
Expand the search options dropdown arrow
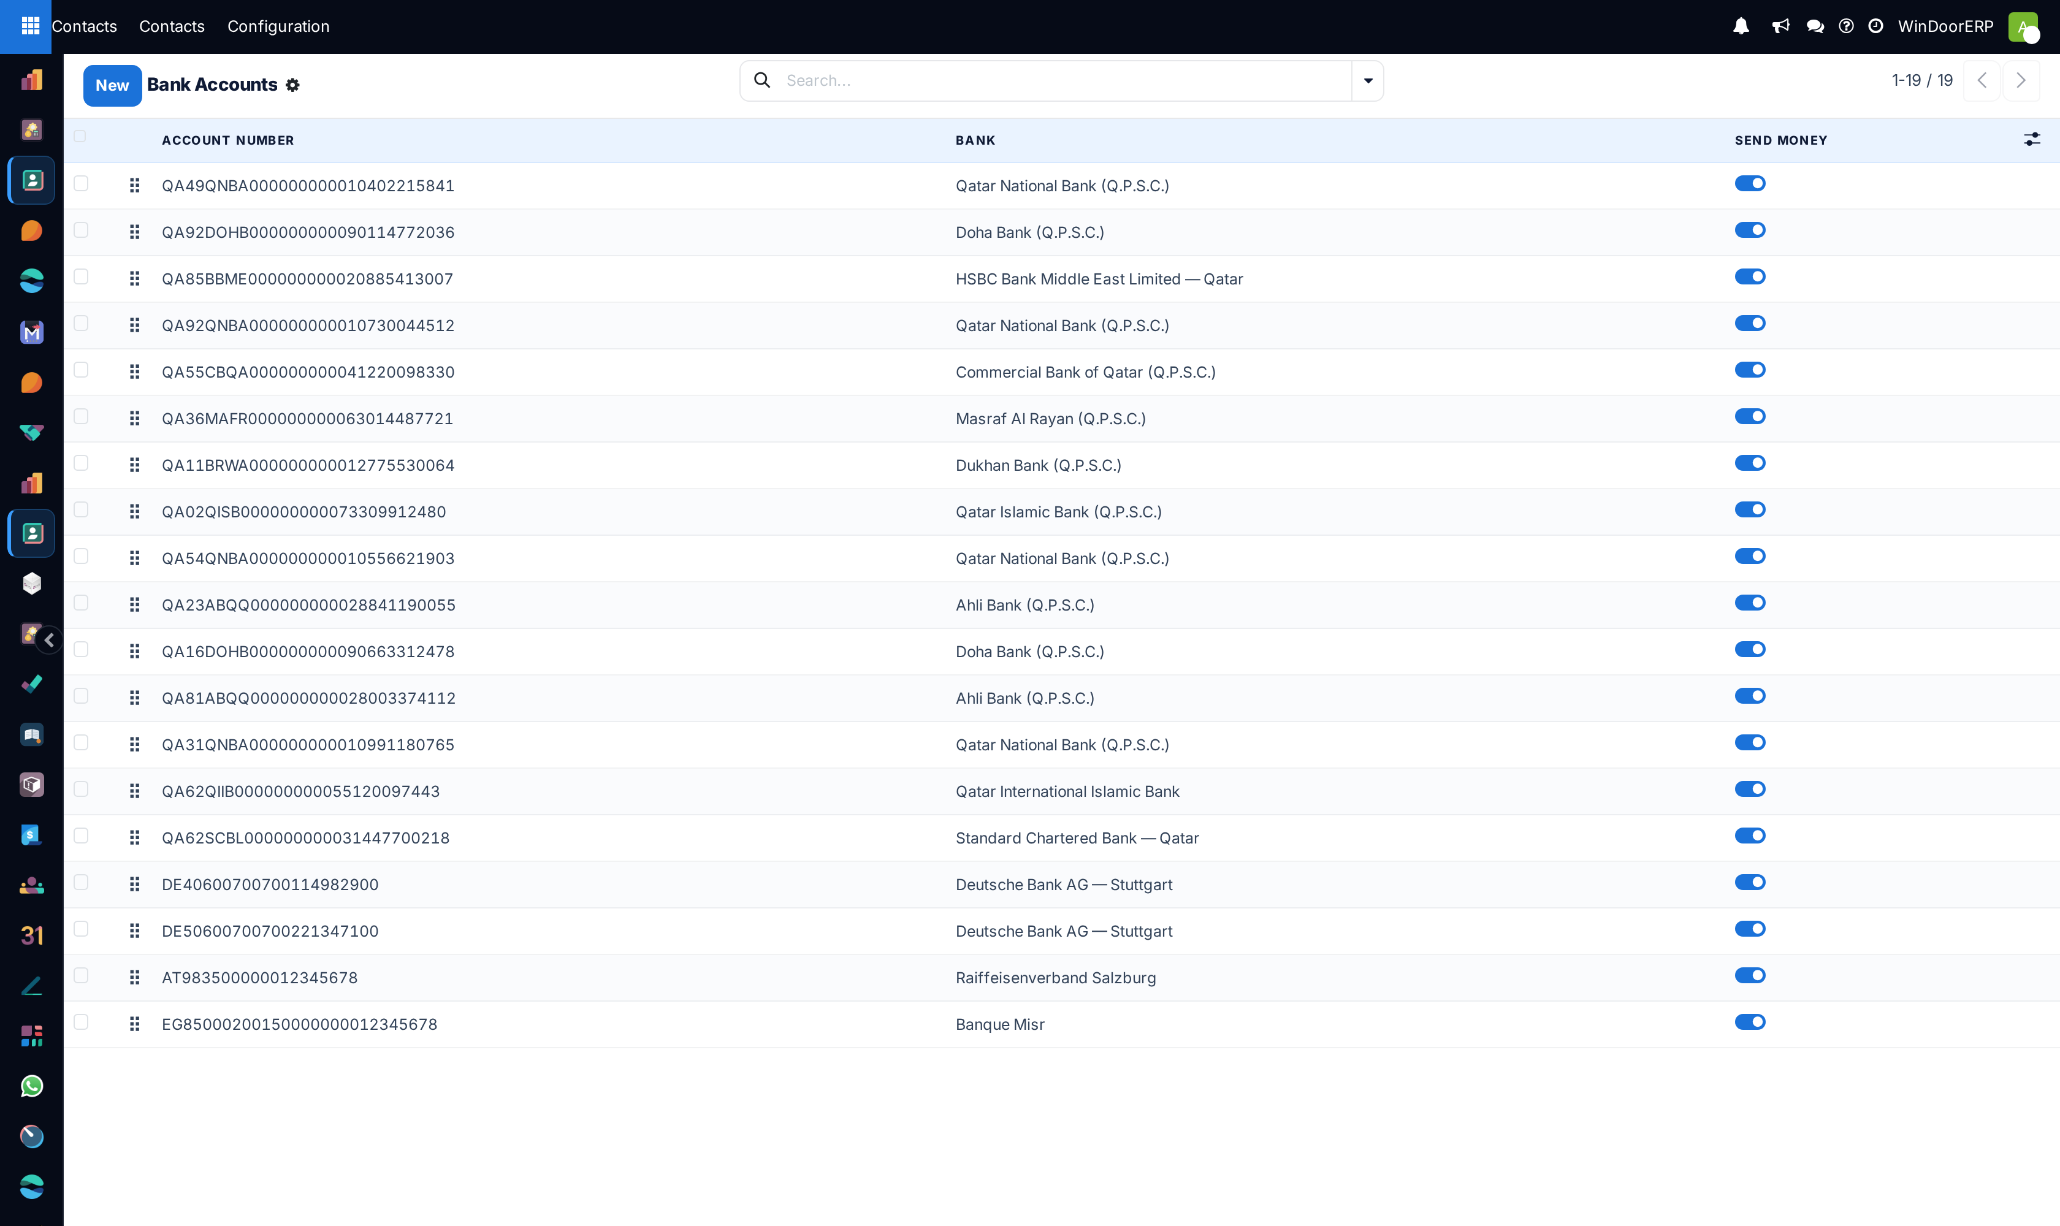pos(1368,81)
